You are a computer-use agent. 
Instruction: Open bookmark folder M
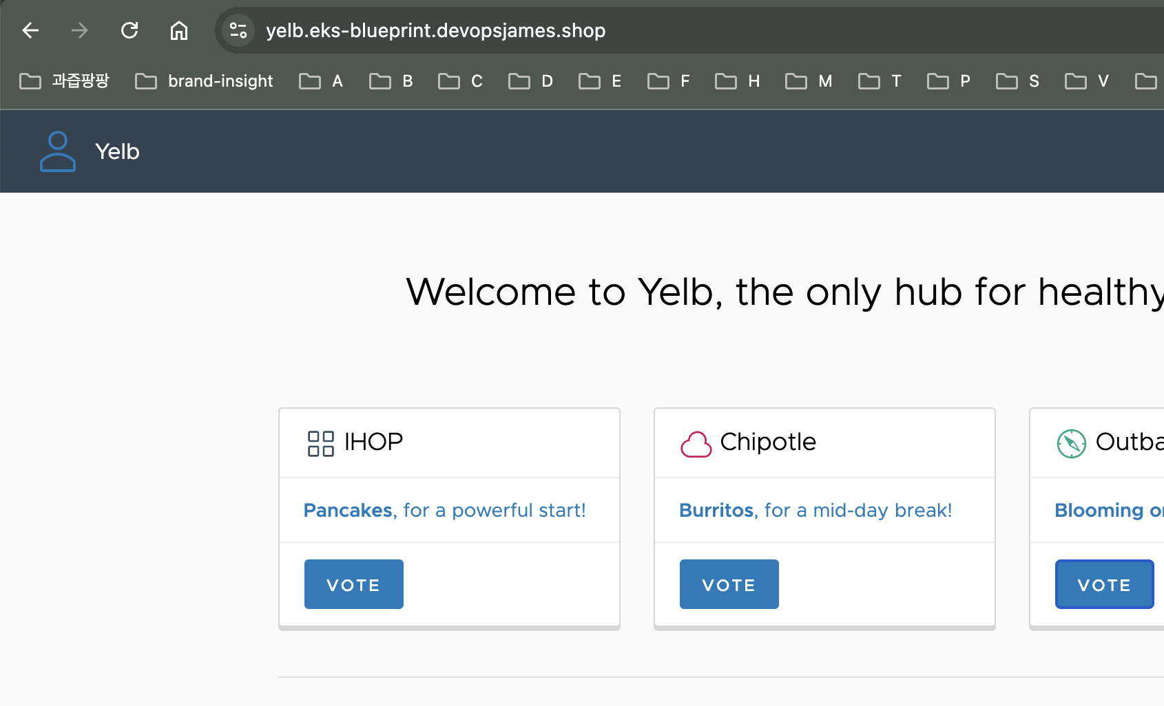809,81
